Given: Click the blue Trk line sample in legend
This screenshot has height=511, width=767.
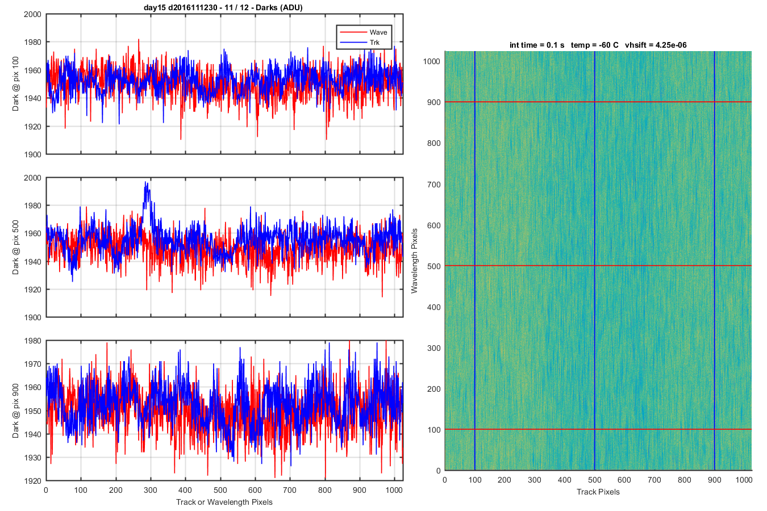Looking at the screenshot, I should click(352, 43).
